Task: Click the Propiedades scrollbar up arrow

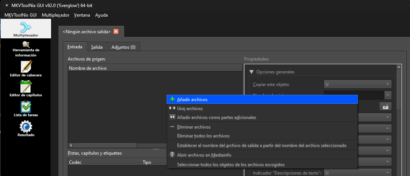Action: [x=399, y=67]
